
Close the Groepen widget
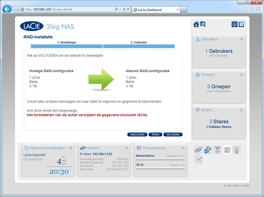(x=242, y=75)
